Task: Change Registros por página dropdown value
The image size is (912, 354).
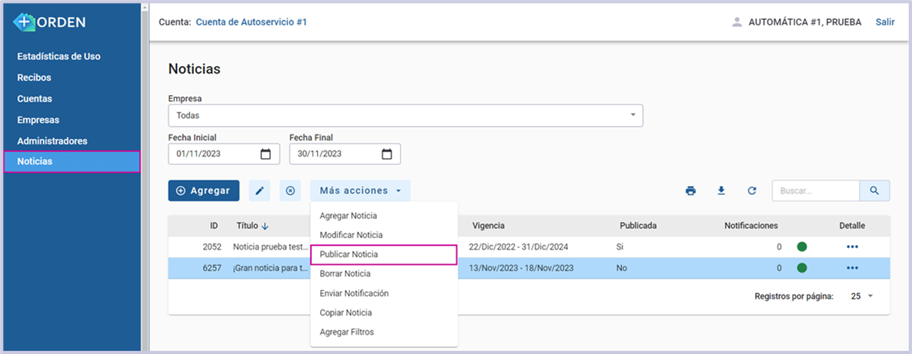Action: [x=862, y=296]
